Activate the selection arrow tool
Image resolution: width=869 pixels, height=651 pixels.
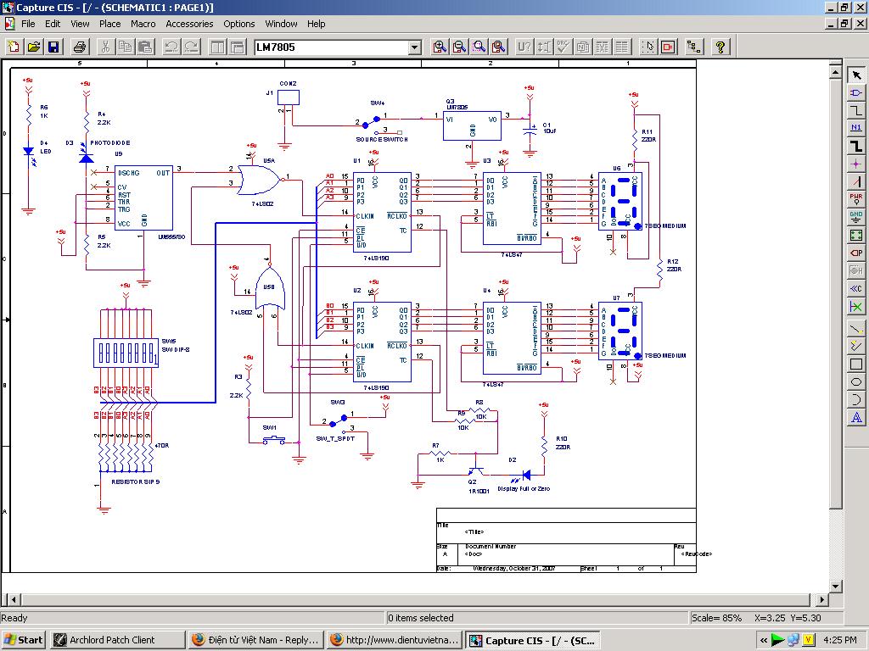(855, 75)
